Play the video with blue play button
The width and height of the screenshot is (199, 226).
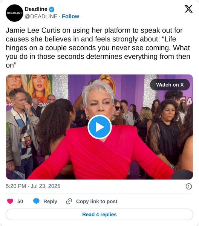click(x=99, y=127)
